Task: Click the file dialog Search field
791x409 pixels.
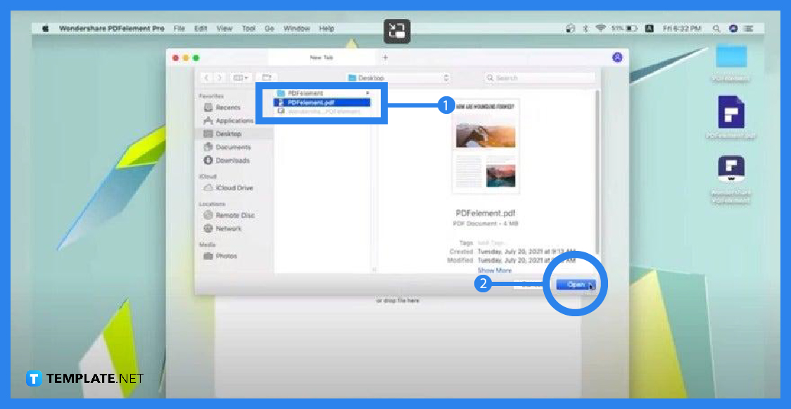Action: pyautogui.click(x=539, y=78)
